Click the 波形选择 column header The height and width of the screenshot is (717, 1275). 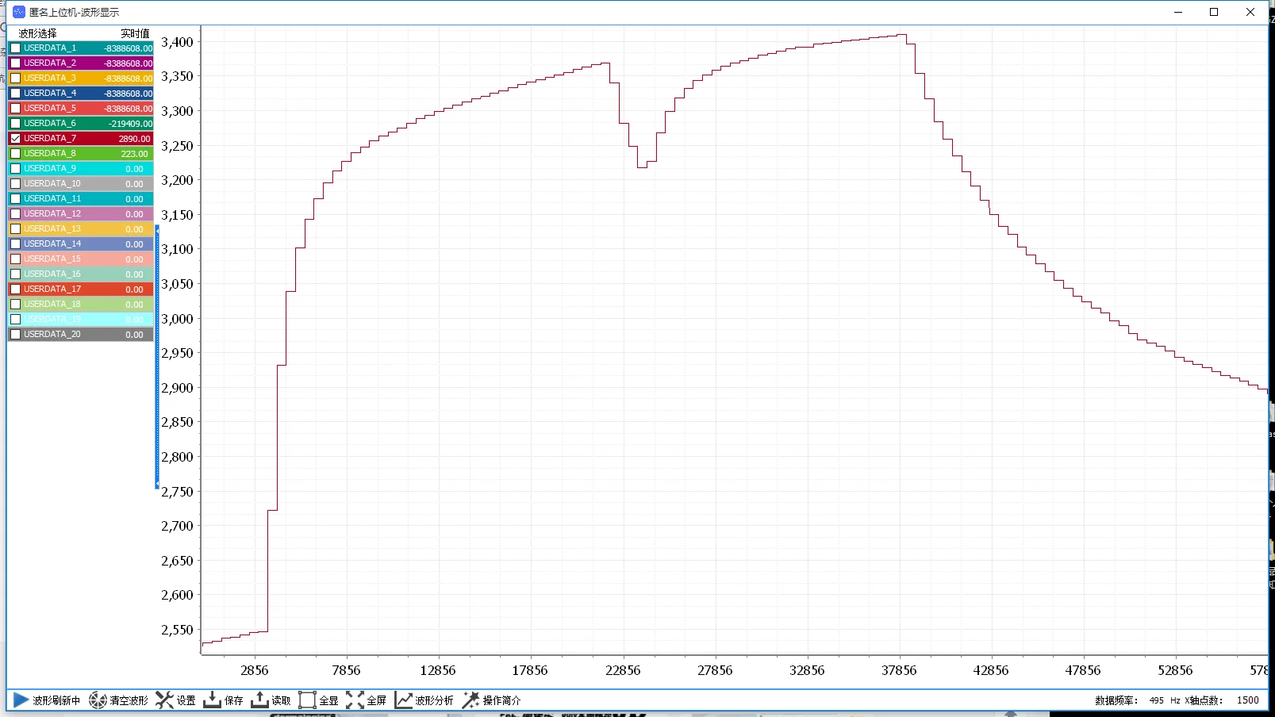[x=37, y=33]
